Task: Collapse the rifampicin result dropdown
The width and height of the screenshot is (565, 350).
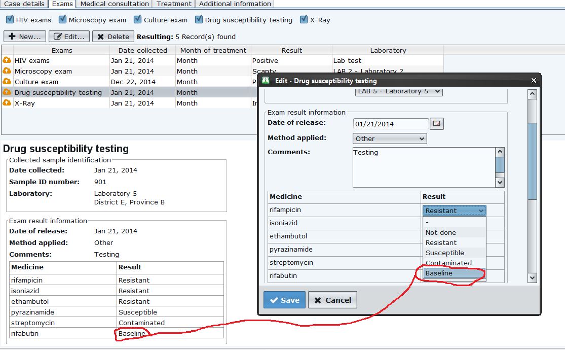Action: pos(454,211)
